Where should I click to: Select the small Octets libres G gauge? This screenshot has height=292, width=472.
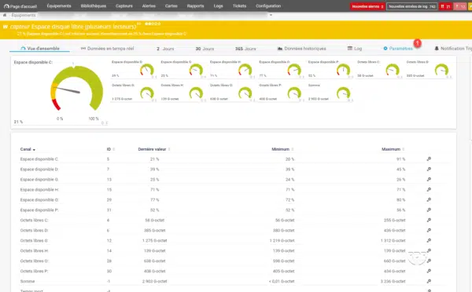point(146,93)
